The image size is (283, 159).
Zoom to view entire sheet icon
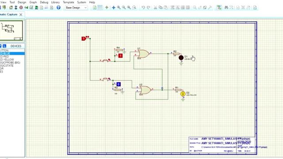pyautogui.click(x=129, y=8)
